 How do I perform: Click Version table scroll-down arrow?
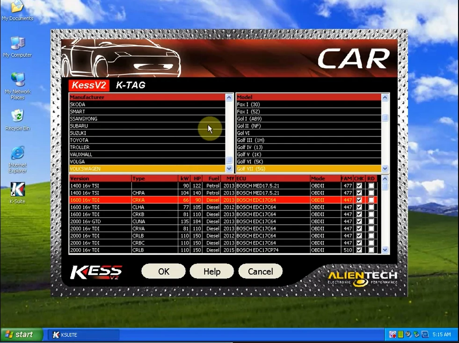coord(385,250)
